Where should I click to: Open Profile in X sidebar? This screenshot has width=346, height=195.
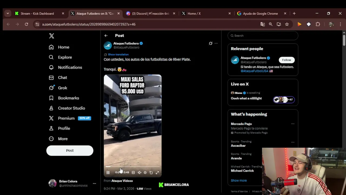[59, 128]
